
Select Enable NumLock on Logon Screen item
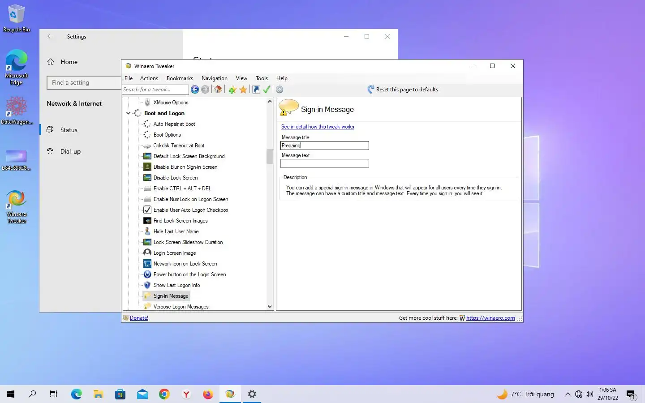pos(191,199)
